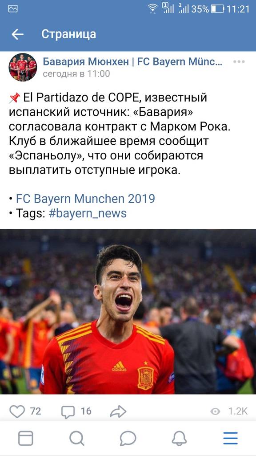Open Бавария Мюнхен community name link
Image resolution: width=256 pixels, height=456 pixels.
tap(132, 61)
